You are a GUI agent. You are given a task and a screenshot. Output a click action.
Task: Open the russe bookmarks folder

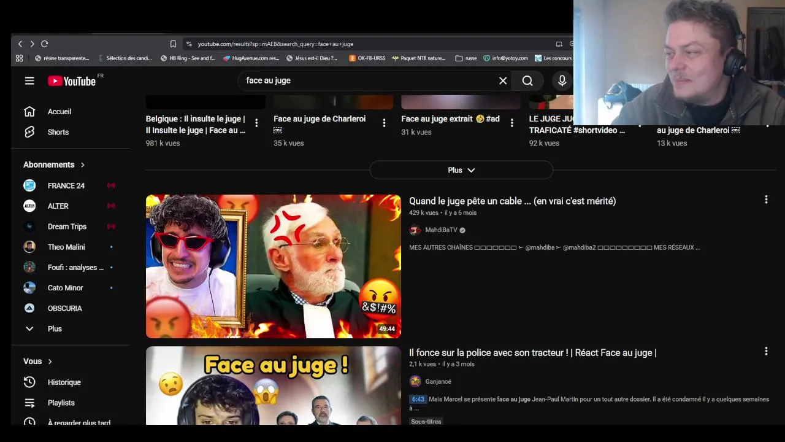click(466, 58)
